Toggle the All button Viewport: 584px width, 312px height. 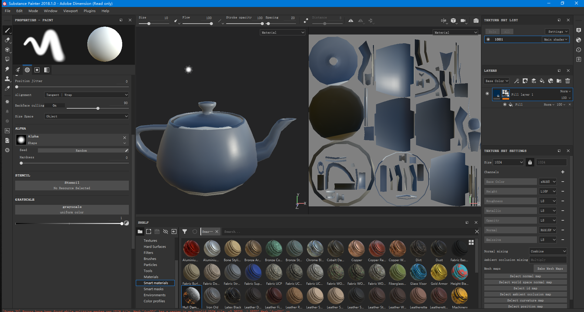(507, 31)
